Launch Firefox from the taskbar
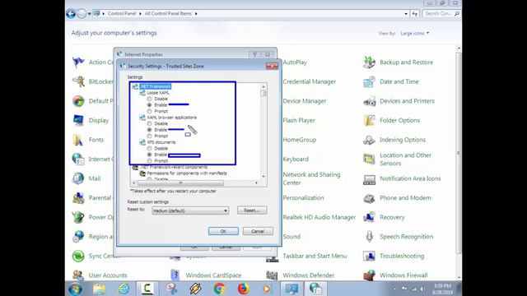Screen dimensions: 527x296 click(x=244, y=289)
